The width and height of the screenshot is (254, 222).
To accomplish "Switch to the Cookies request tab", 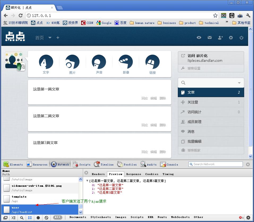I will (x=152, y=174).
